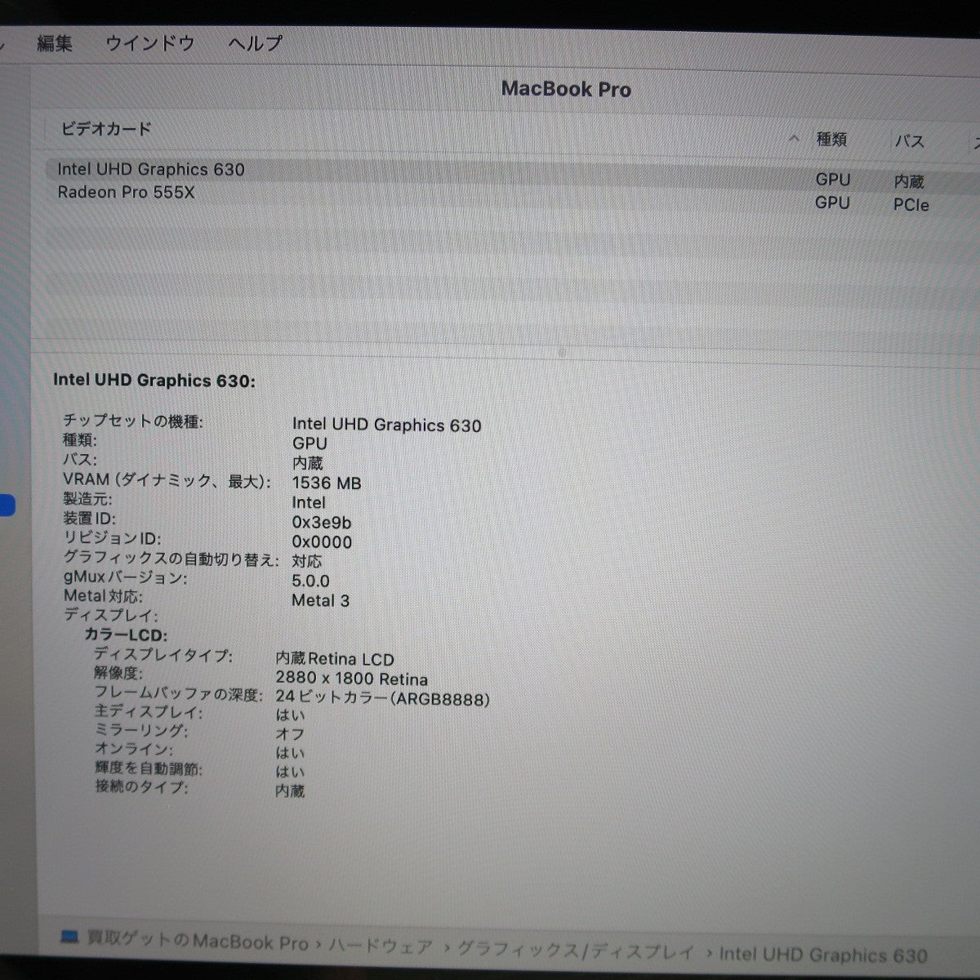This screenshot has width=980, height=980.
Task: Sort the list by the 種類 column
Action: point(831,140)
